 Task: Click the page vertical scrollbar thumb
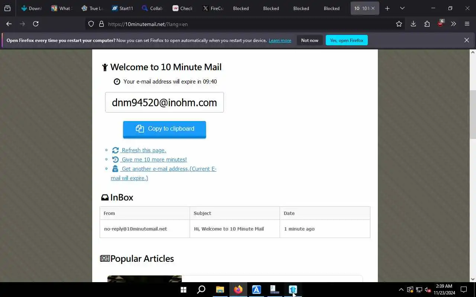coord(473,114)
